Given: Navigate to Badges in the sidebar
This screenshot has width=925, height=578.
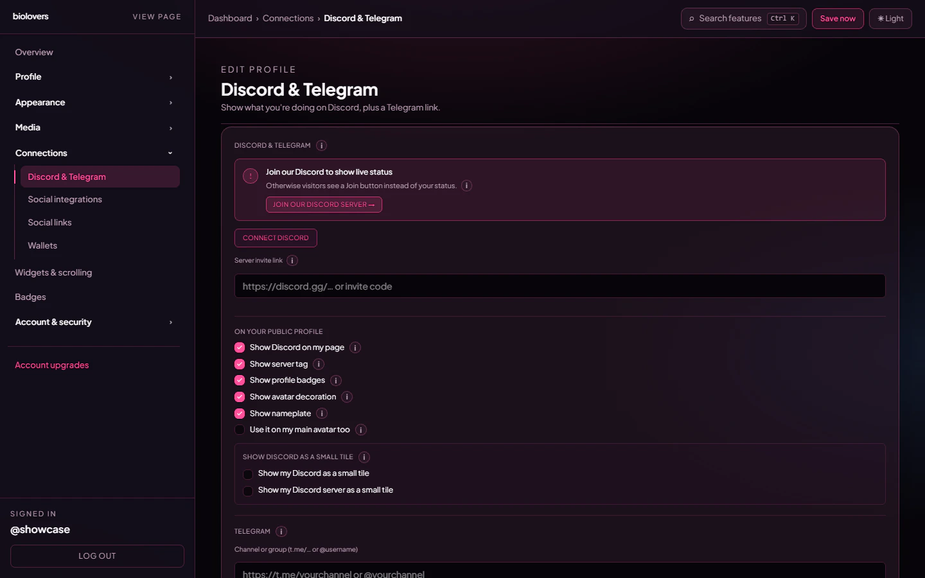Looking at the screenshot, I should coord(30,297).
